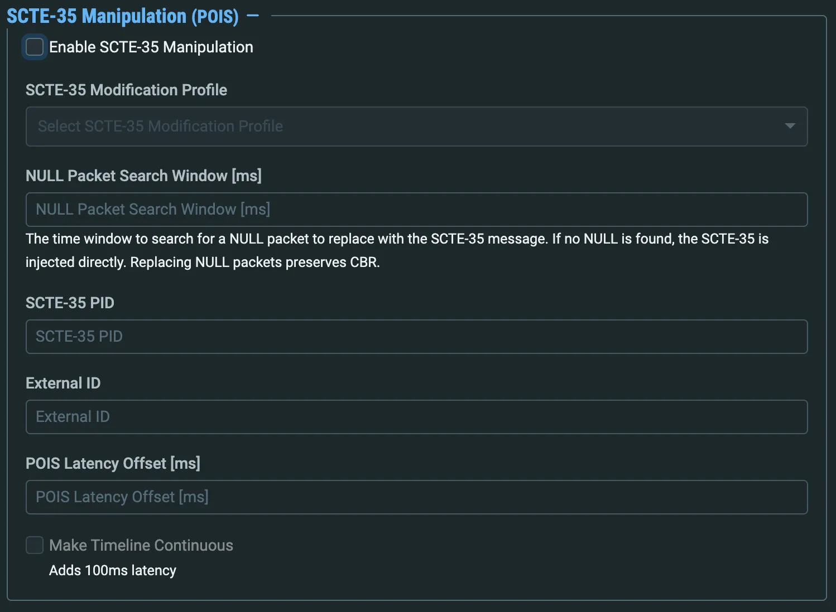
Task: Click the 'Make Timeline Continuous' label text
Action: [141, 545]
